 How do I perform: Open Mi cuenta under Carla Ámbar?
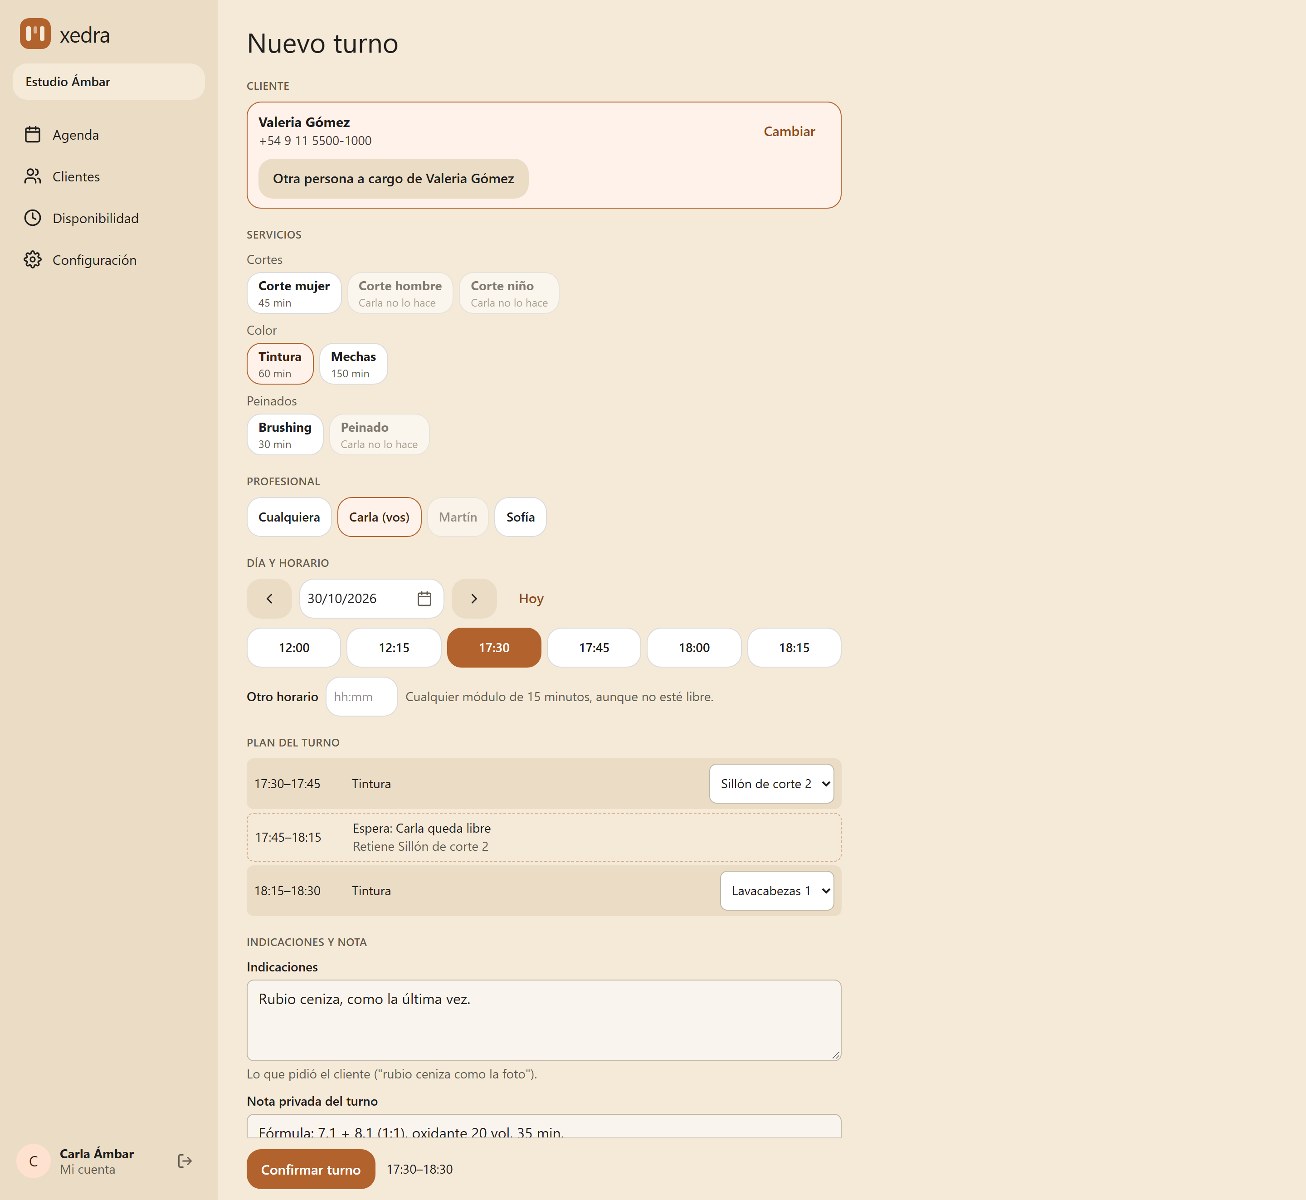[88, 1170]
